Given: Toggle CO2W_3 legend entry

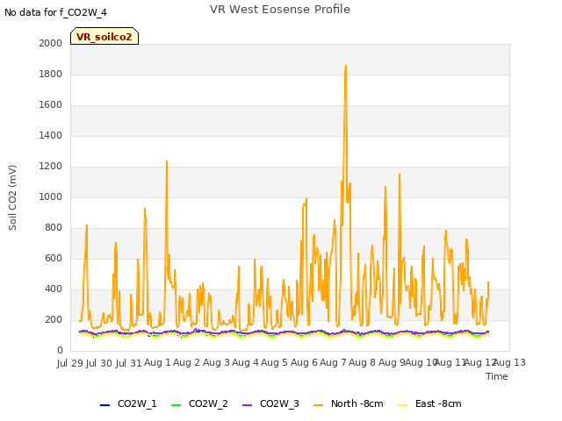Looking at the screenshot, I should pos(270,403).
